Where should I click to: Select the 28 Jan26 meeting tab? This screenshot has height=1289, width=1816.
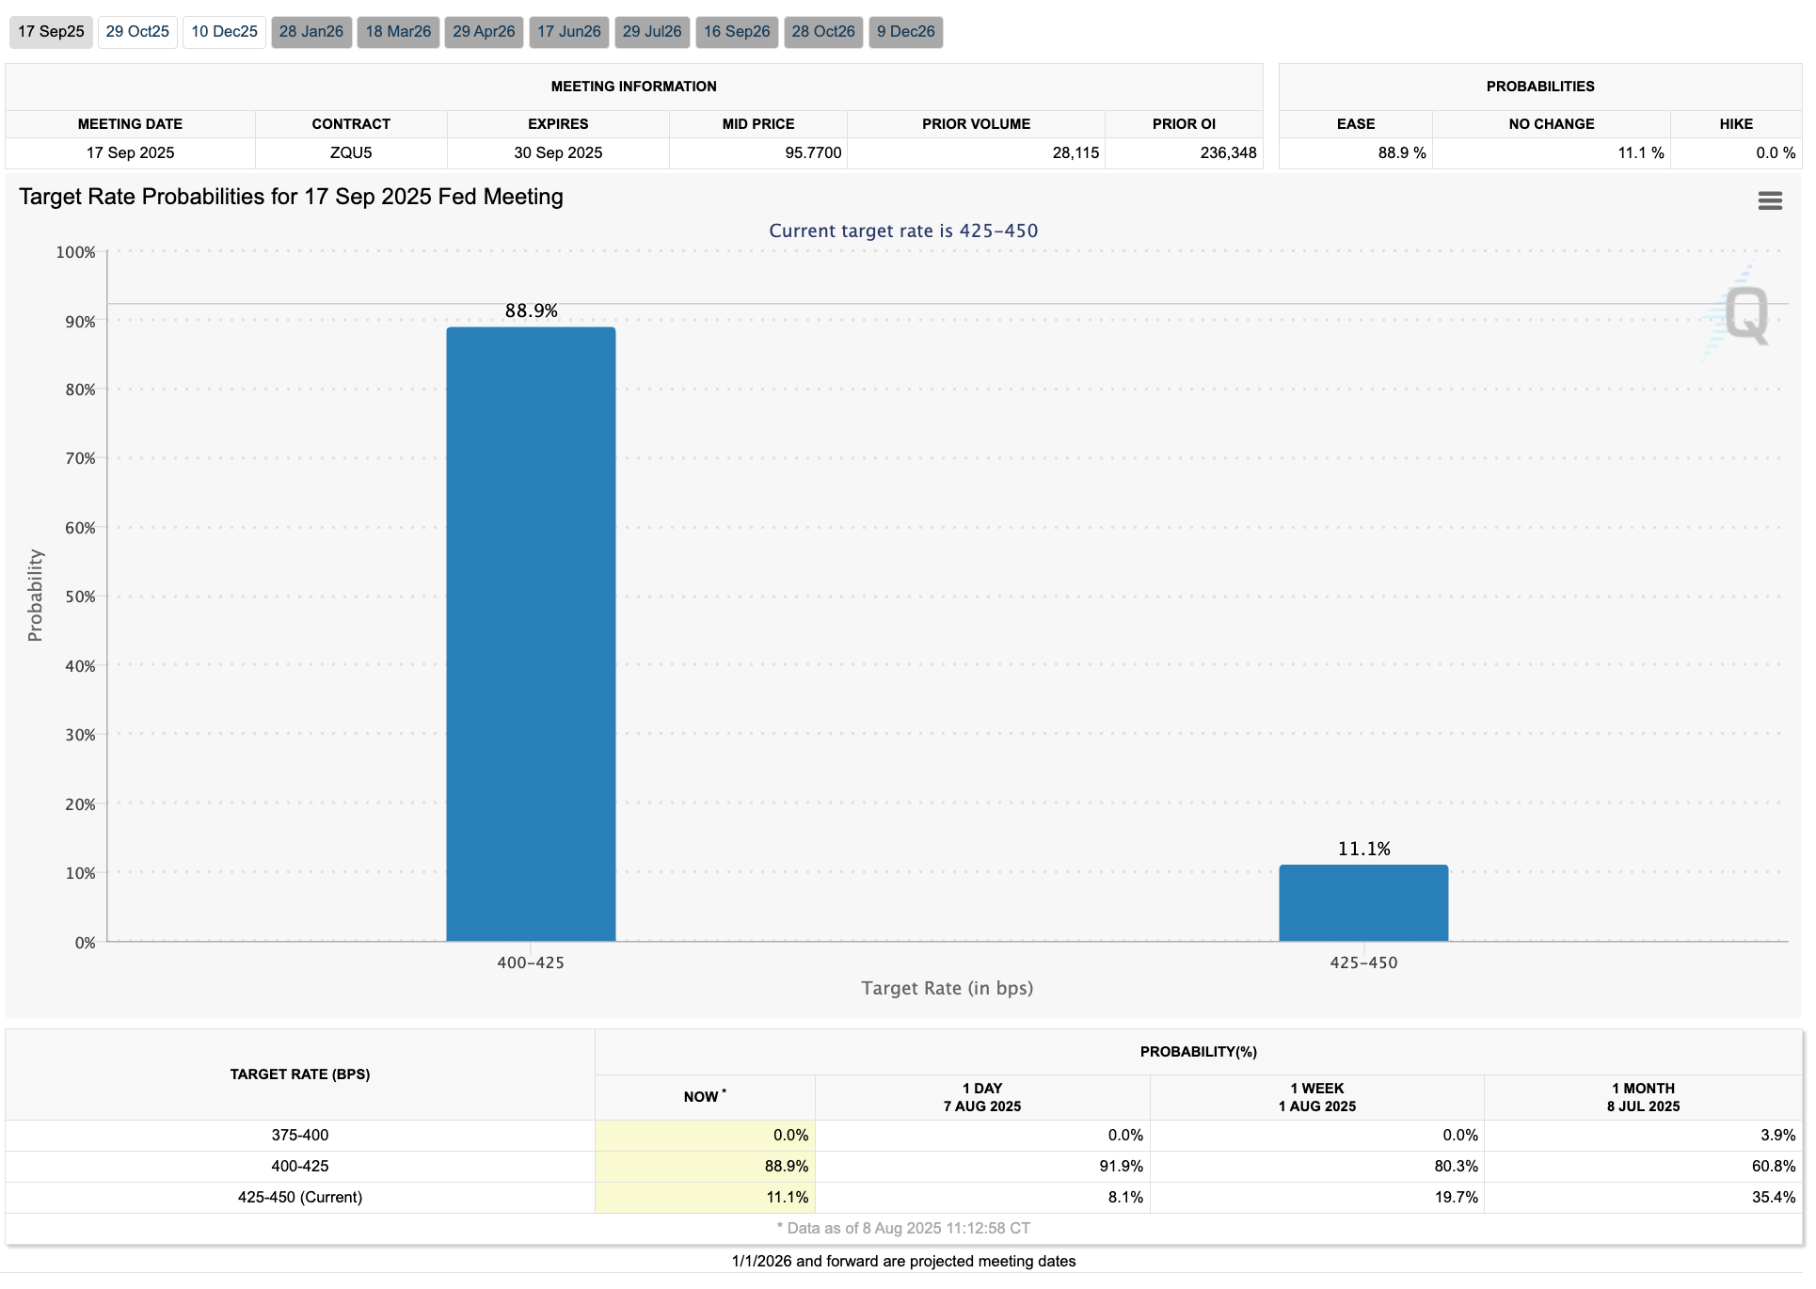tap(311, 31)
